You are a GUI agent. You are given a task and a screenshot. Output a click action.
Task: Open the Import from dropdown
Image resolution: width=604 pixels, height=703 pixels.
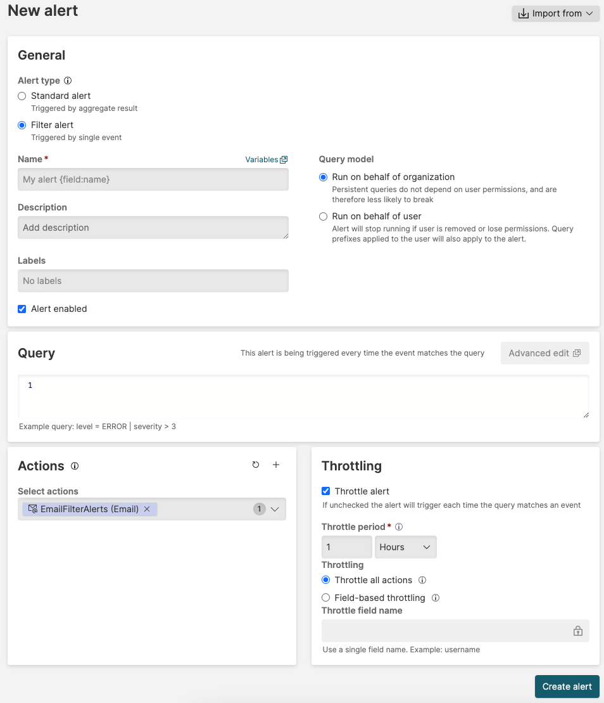[x=555, y=13]
